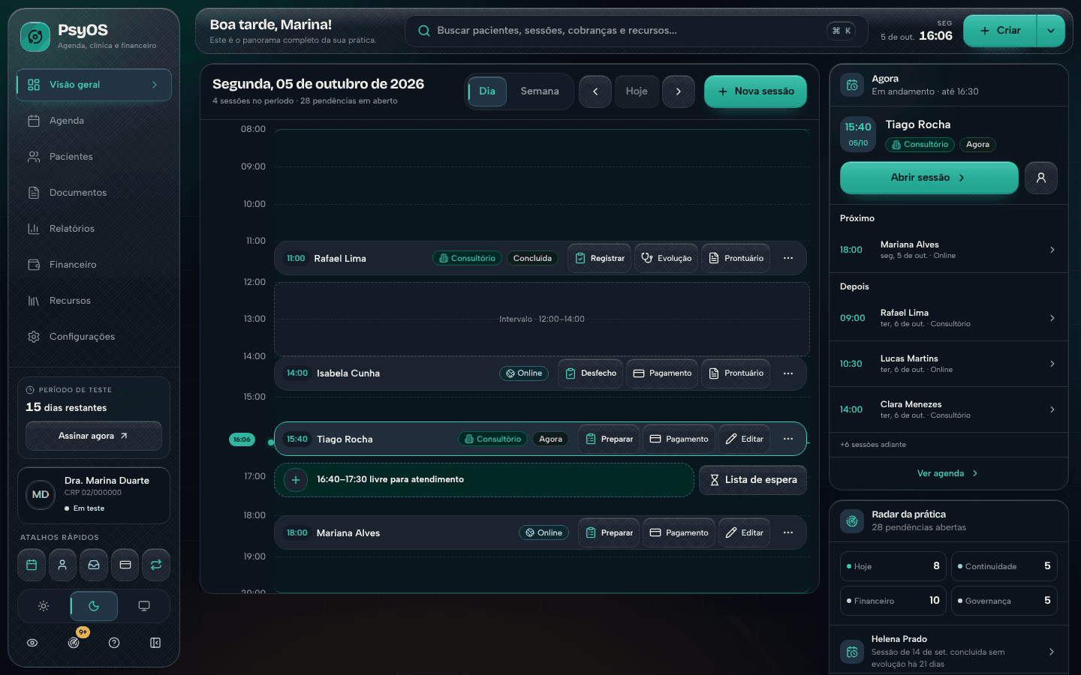Open Financeiro radar tile with 10 pending
The height and width of the screenshot is (675, 1081).
893,601
